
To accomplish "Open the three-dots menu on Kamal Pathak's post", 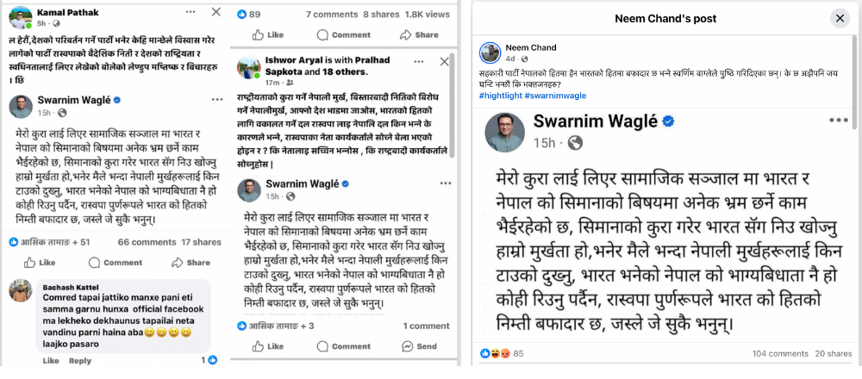I will pyautogui.click(x=191, y=11).
